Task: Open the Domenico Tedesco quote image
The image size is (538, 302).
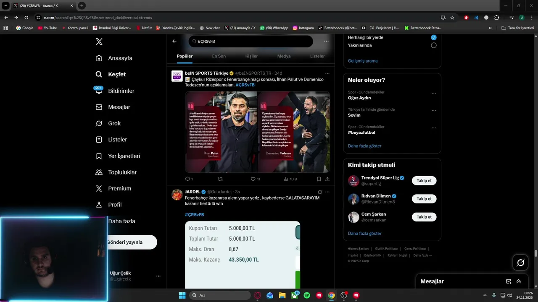Action: tap(294, 132)
